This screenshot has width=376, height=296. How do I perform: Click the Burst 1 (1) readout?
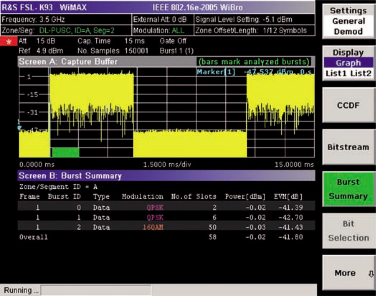point(176,51)
